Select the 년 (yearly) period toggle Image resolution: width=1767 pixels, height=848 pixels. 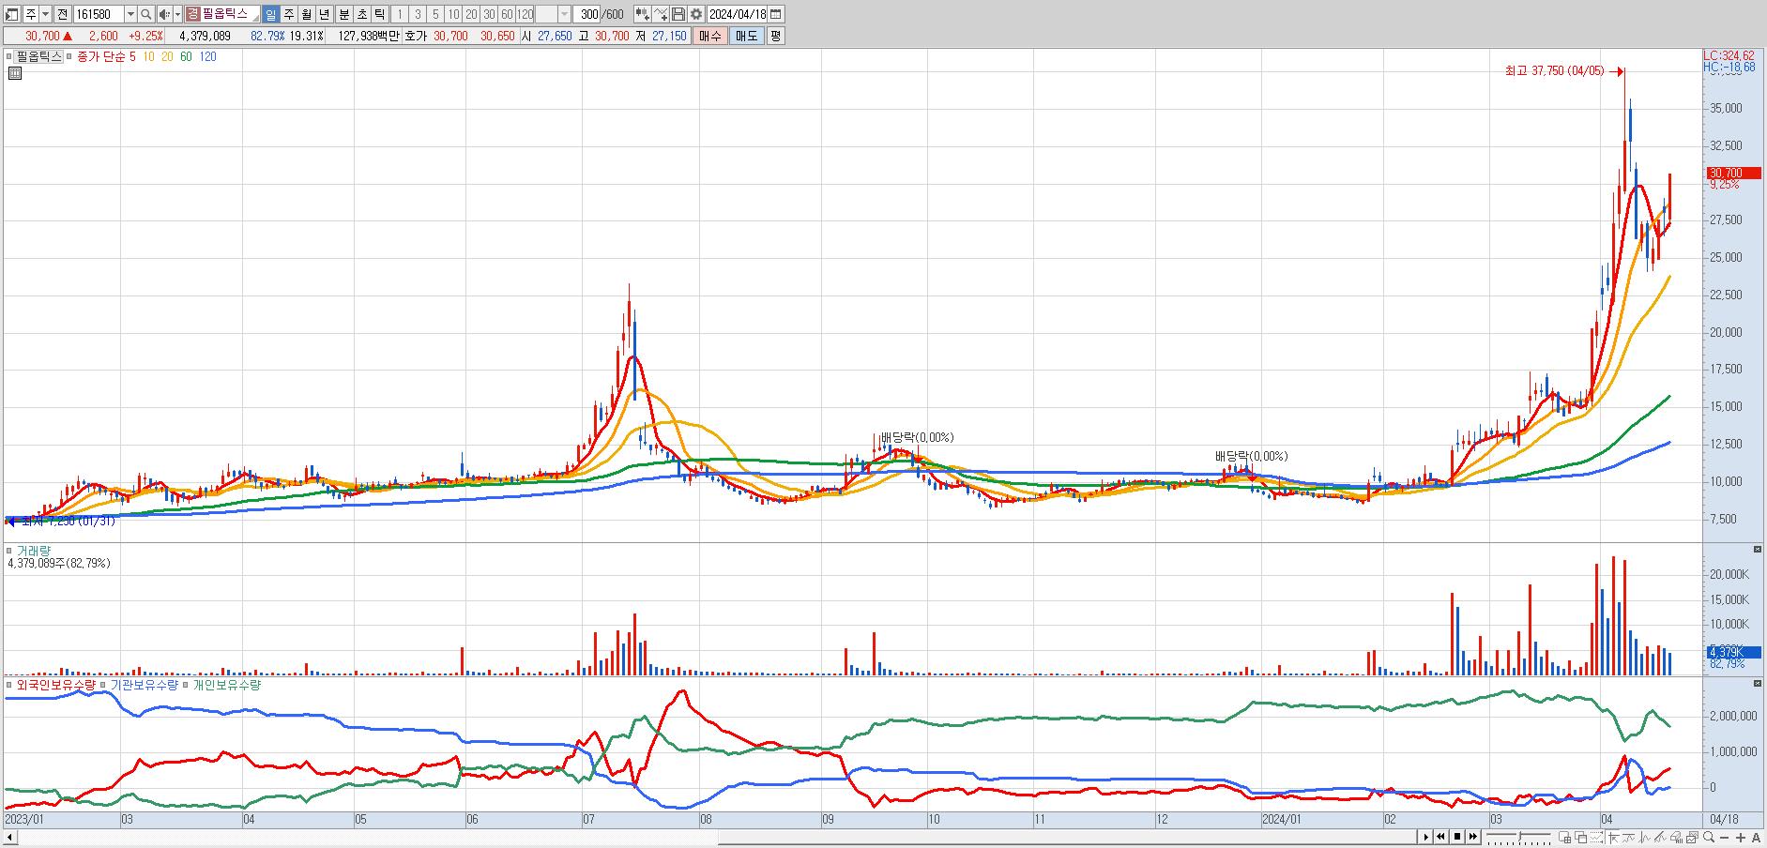click(324, 14)
